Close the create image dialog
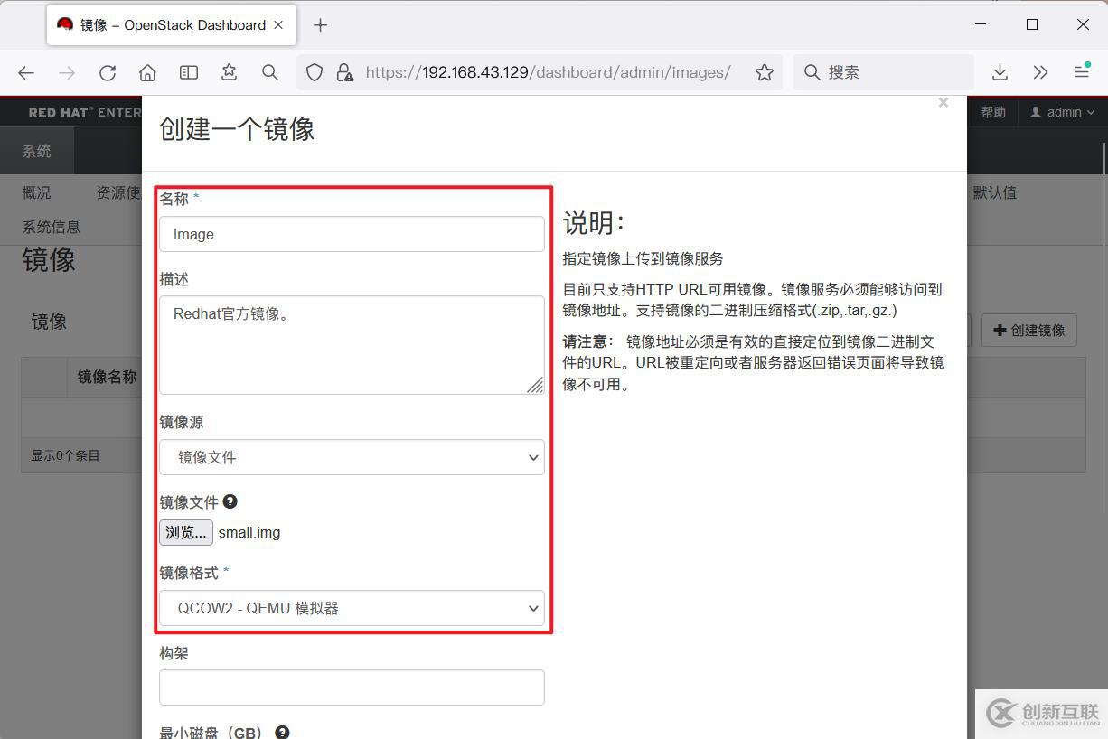 pyautogui.click(x=943, y=103)
